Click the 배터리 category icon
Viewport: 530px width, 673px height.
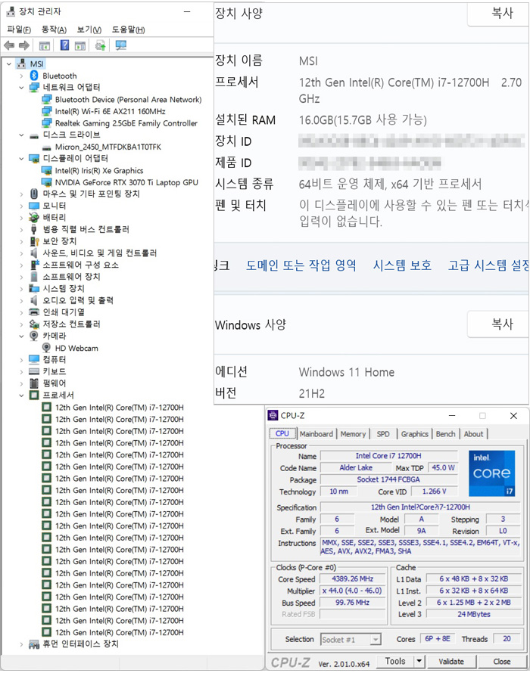tap(34, 217)
